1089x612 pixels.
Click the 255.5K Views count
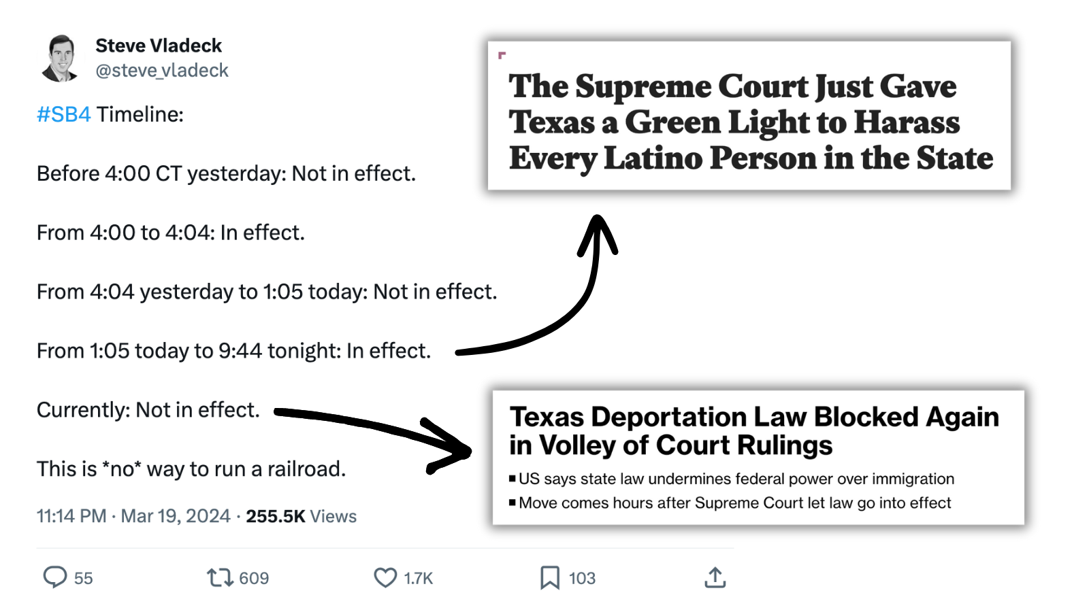301,516
